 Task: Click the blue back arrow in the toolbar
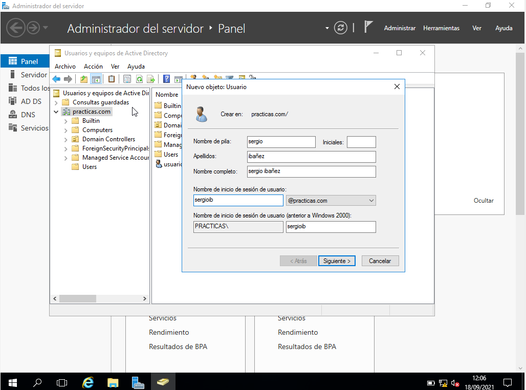[56, 79]
